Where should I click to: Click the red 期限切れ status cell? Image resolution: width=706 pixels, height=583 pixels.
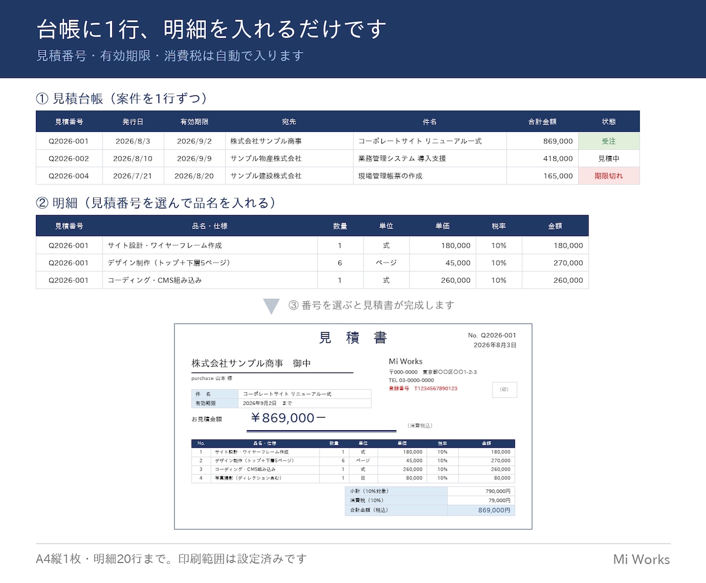click(x=609, y=176)
